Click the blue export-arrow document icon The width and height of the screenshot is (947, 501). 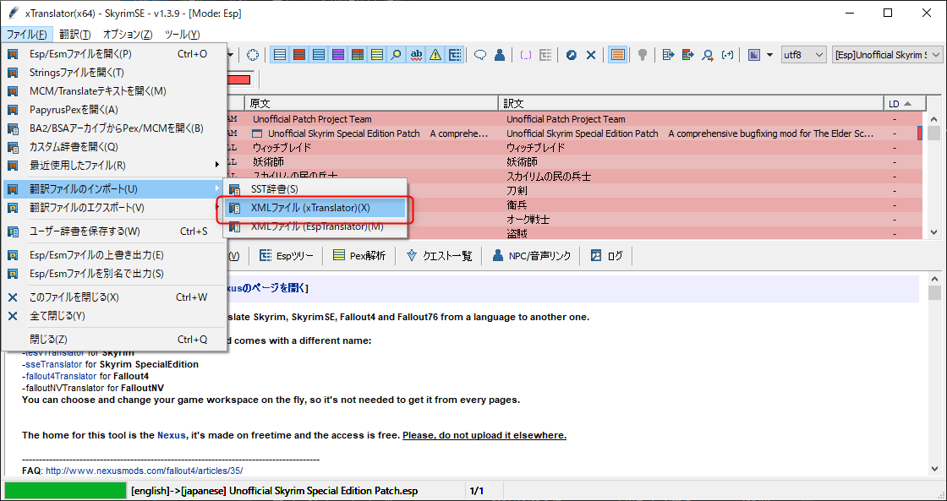[668, 55]
